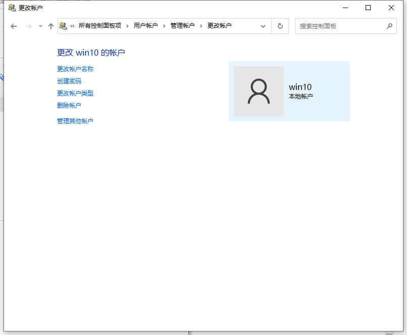Screen dimensions: 407x335
Task: Click the back navigation arrow
Action: (x=13, y=26)
